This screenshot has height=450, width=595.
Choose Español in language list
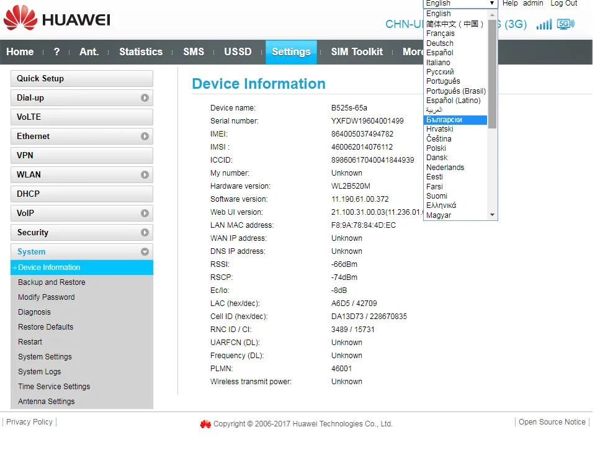[455, 52]
